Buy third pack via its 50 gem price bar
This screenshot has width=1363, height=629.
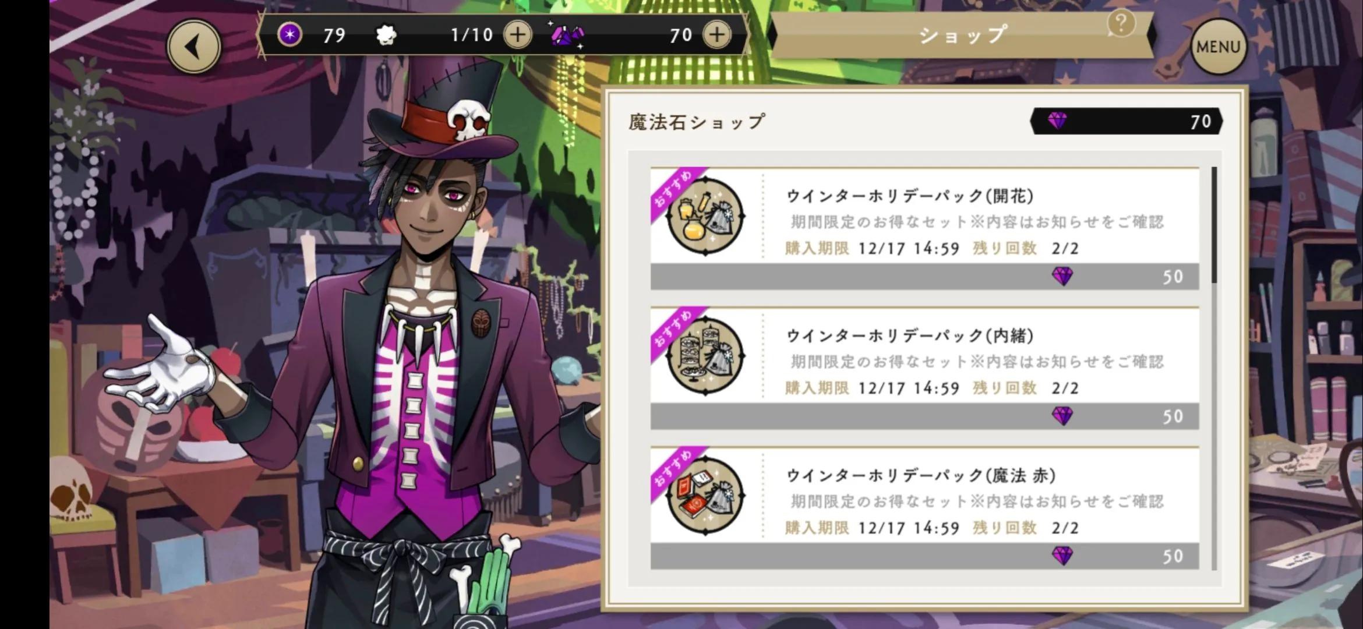pyautogui.click(x=925, y=556)
